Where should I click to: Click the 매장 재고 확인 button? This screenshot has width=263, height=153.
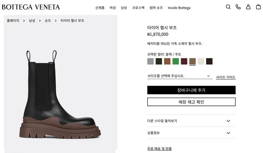coord(191,102)
